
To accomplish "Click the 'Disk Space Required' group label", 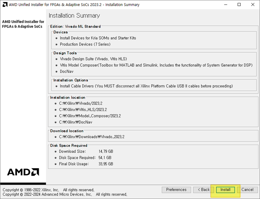I will point(69,145).
